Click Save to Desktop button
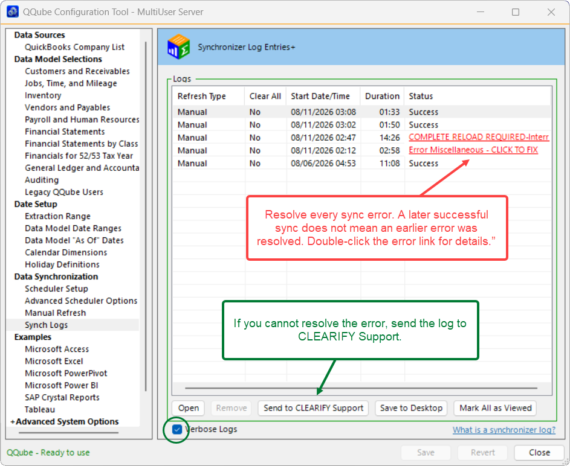The height and width of the screenshot is (466, 570). point(411,408)
